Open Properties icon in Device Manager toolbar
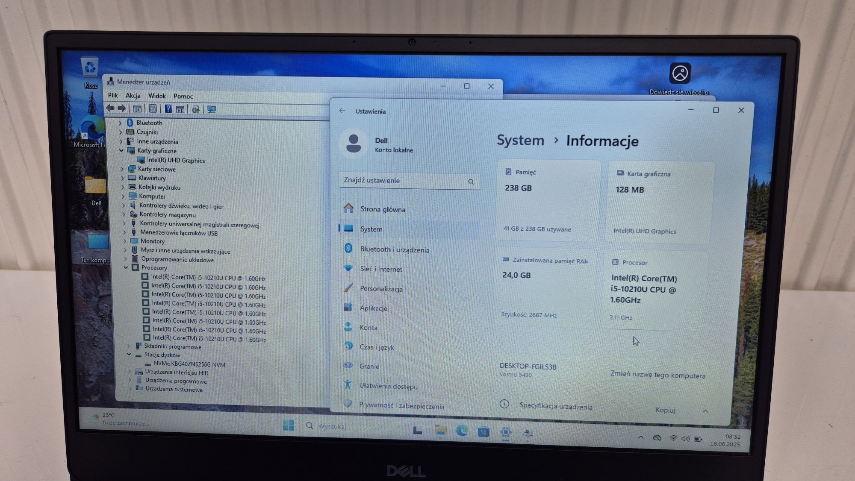This screenshot has width=855, height=481. coord(153,109)
